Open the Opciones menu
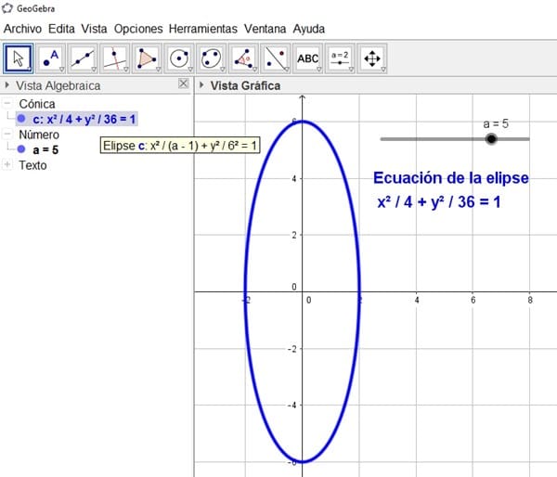Screen dimensions: 557x477 tap(138, 29)
